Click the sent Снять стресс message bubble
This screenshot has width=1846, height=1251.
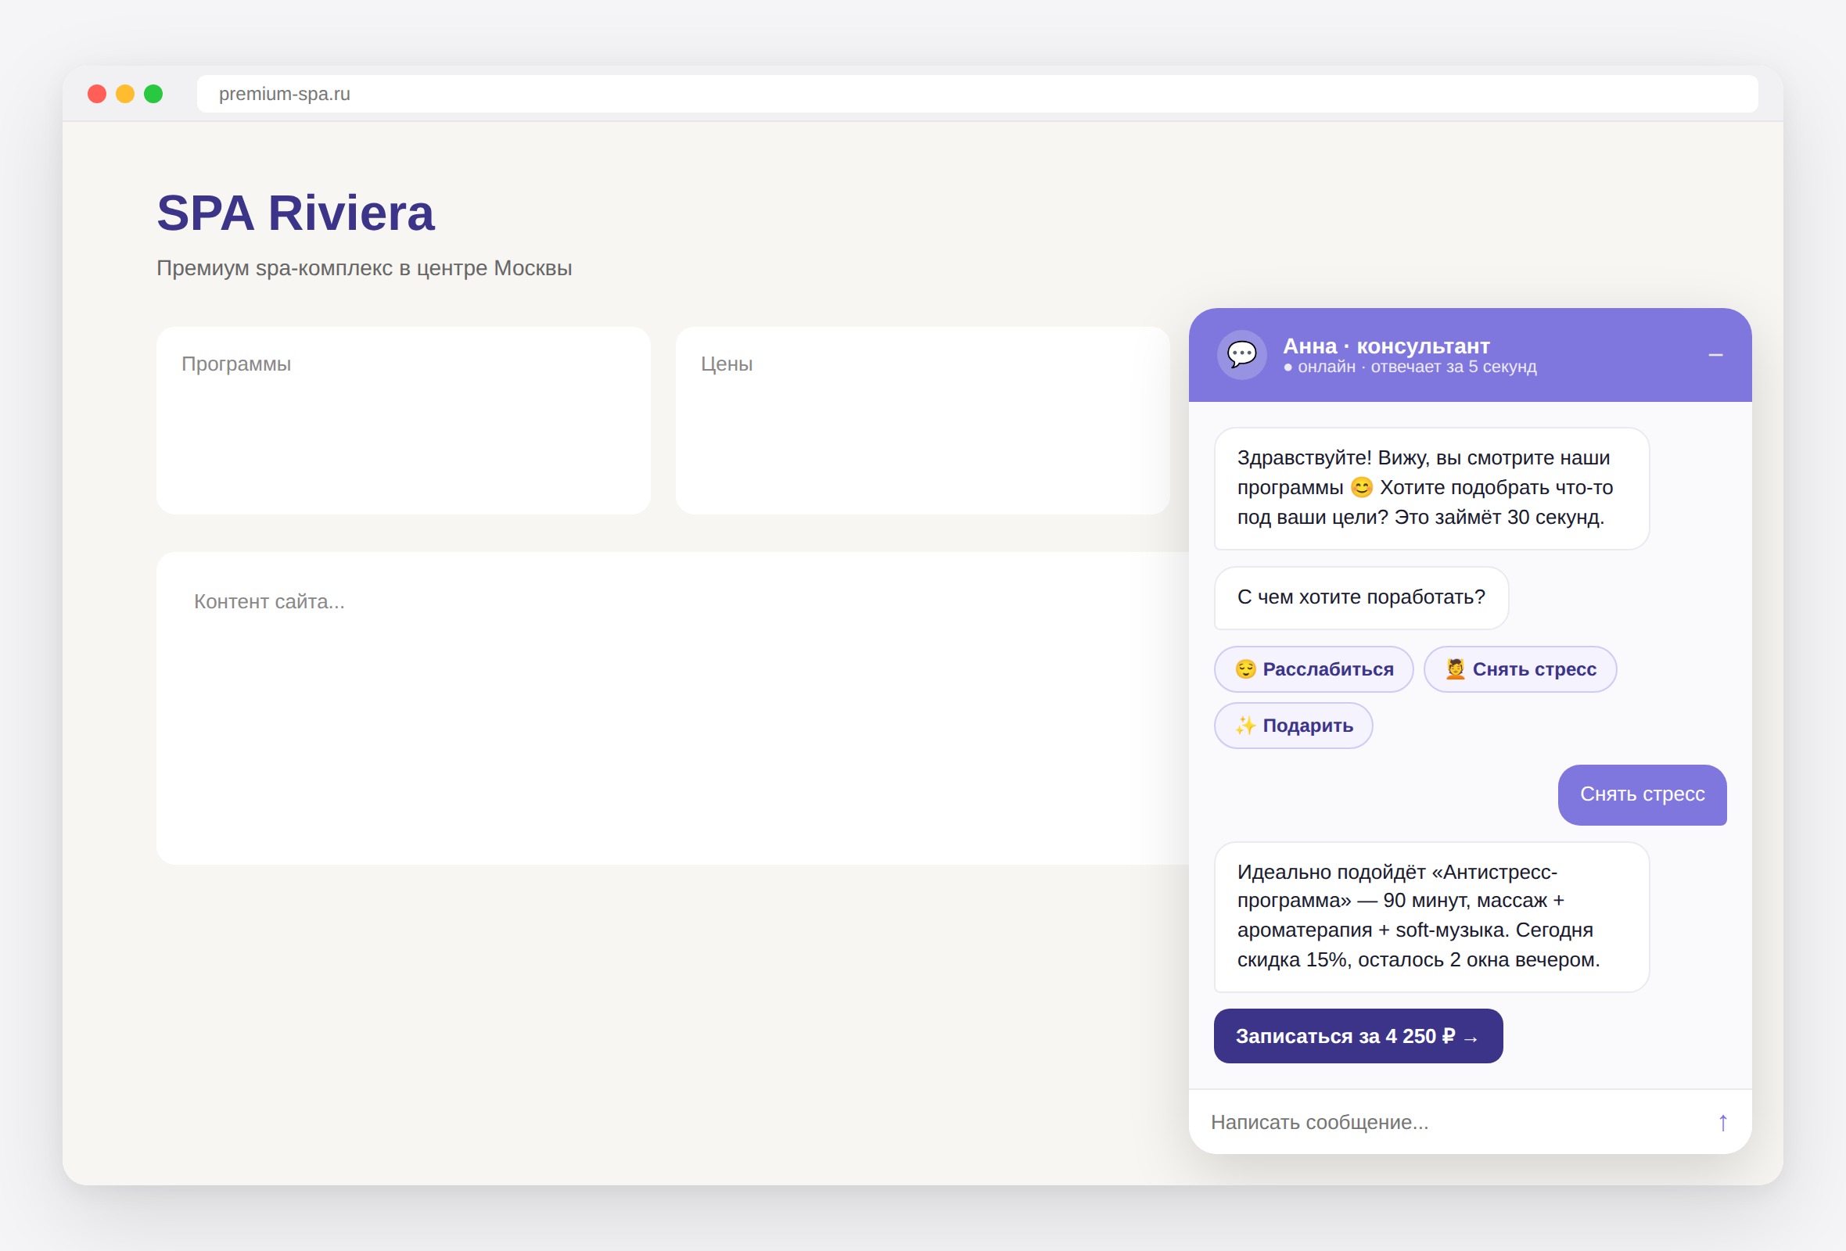point(1642,794)
